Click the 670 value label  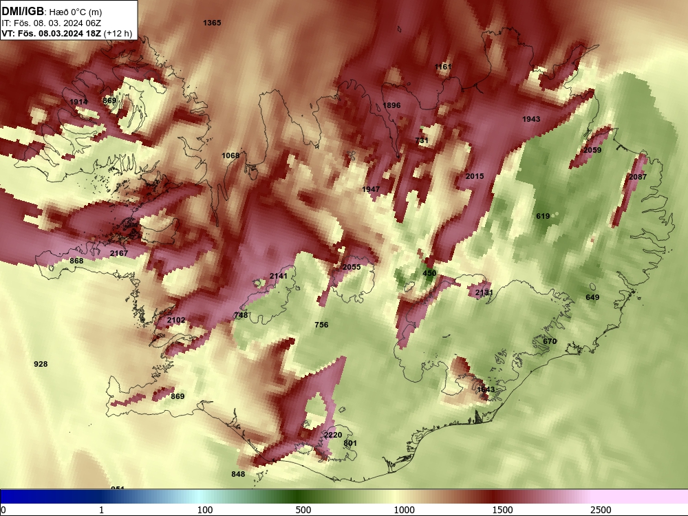tap(550, 341)
